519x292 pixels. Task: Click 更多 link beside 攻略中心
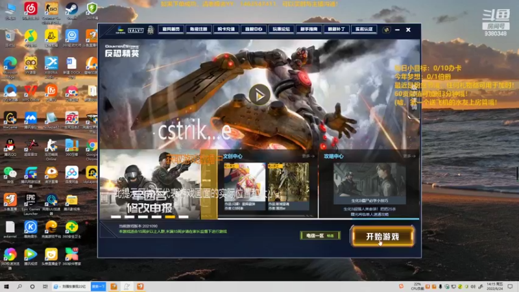point(409,156)
